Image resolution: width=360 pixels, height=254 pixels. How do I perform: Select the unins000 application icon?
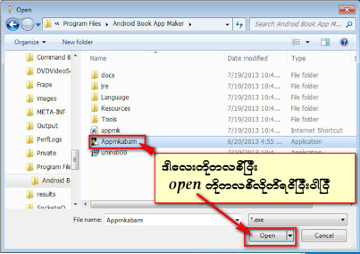(x=94, y=153)
